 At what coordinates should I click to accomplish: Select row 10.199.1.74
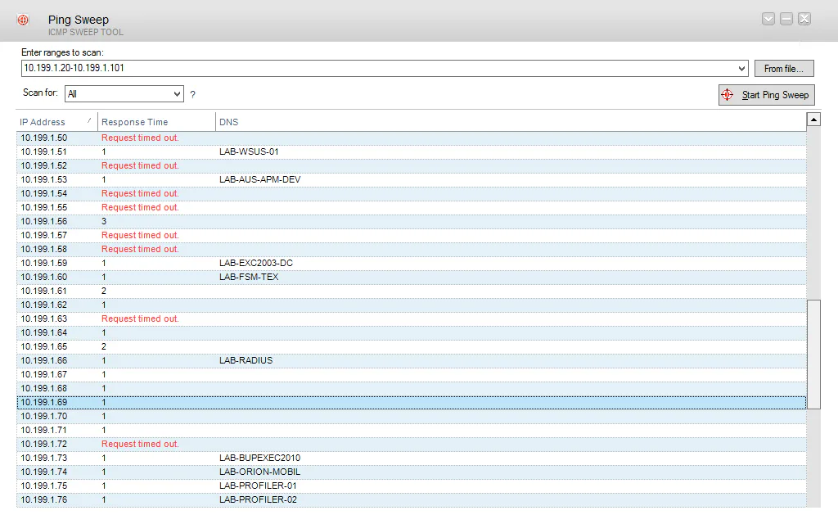click(411, 472)
